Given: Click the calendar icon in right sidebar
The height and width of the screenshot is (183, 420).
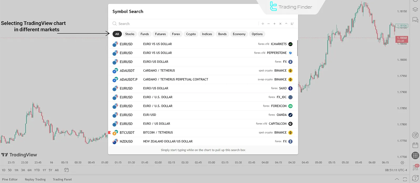Looking at the screenshot, I should (x=415, y=145).
